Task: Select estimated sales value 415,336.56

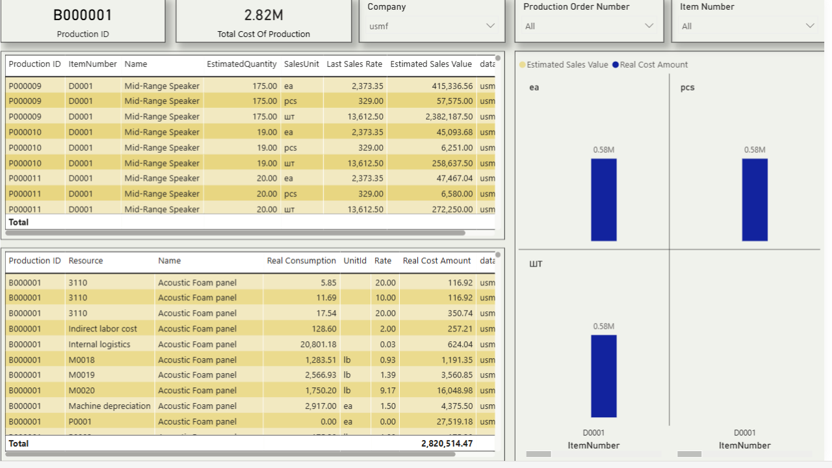Action: pos(452,86)
